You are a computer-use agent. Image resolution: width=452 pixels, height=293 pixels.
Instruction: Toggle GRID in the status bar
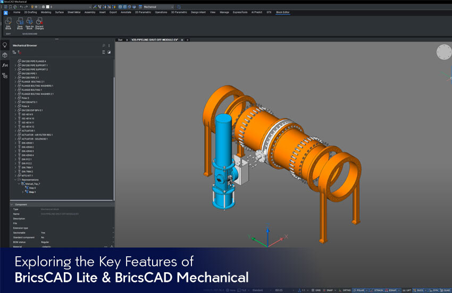316,290
